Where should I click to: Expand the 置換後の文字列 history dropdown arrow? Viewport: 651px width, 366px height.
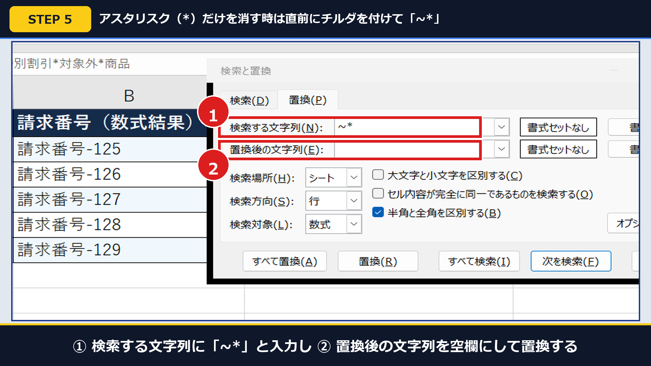pos(501,149)
